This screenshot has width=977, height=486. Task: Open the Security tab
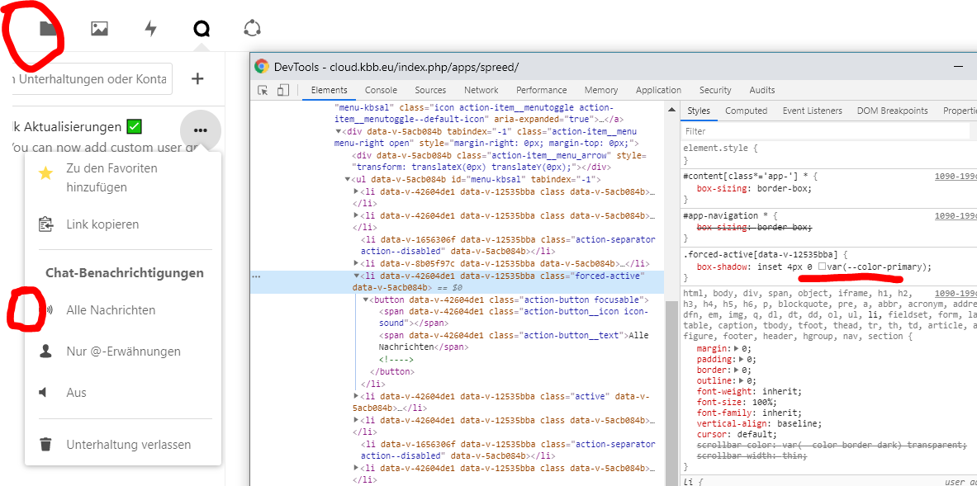[715, 90]
